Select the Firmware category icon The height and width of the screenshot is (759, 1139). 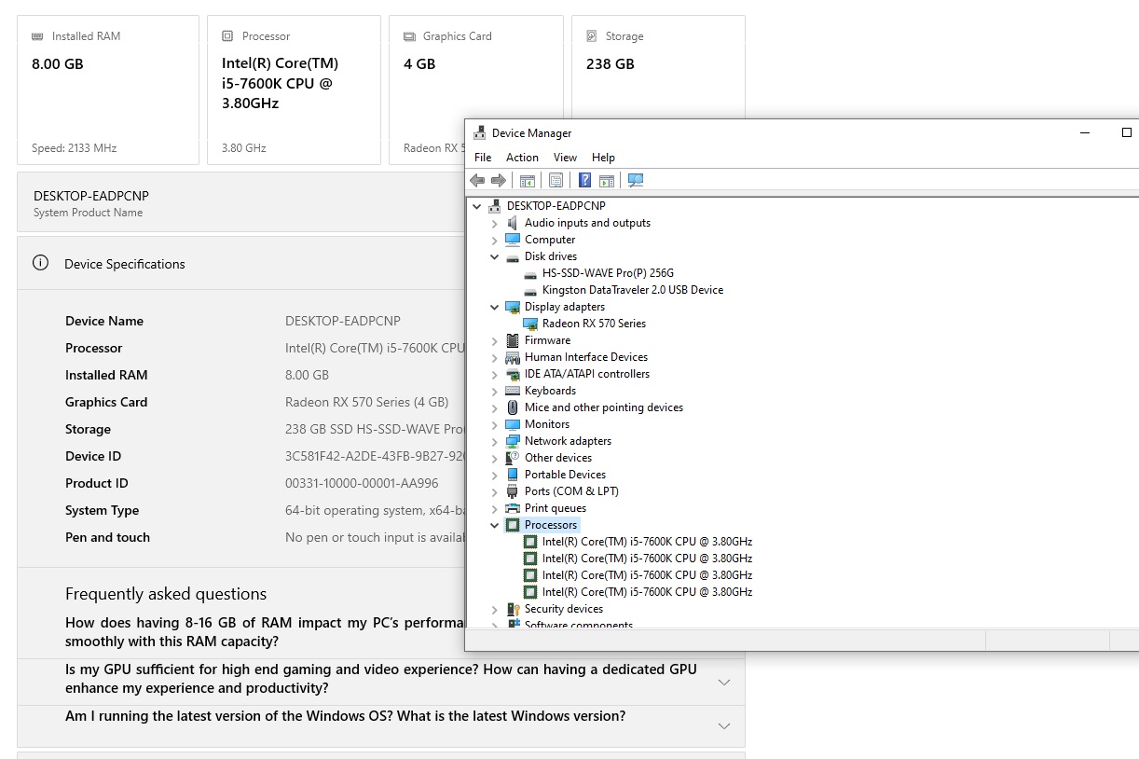(513, 340)
